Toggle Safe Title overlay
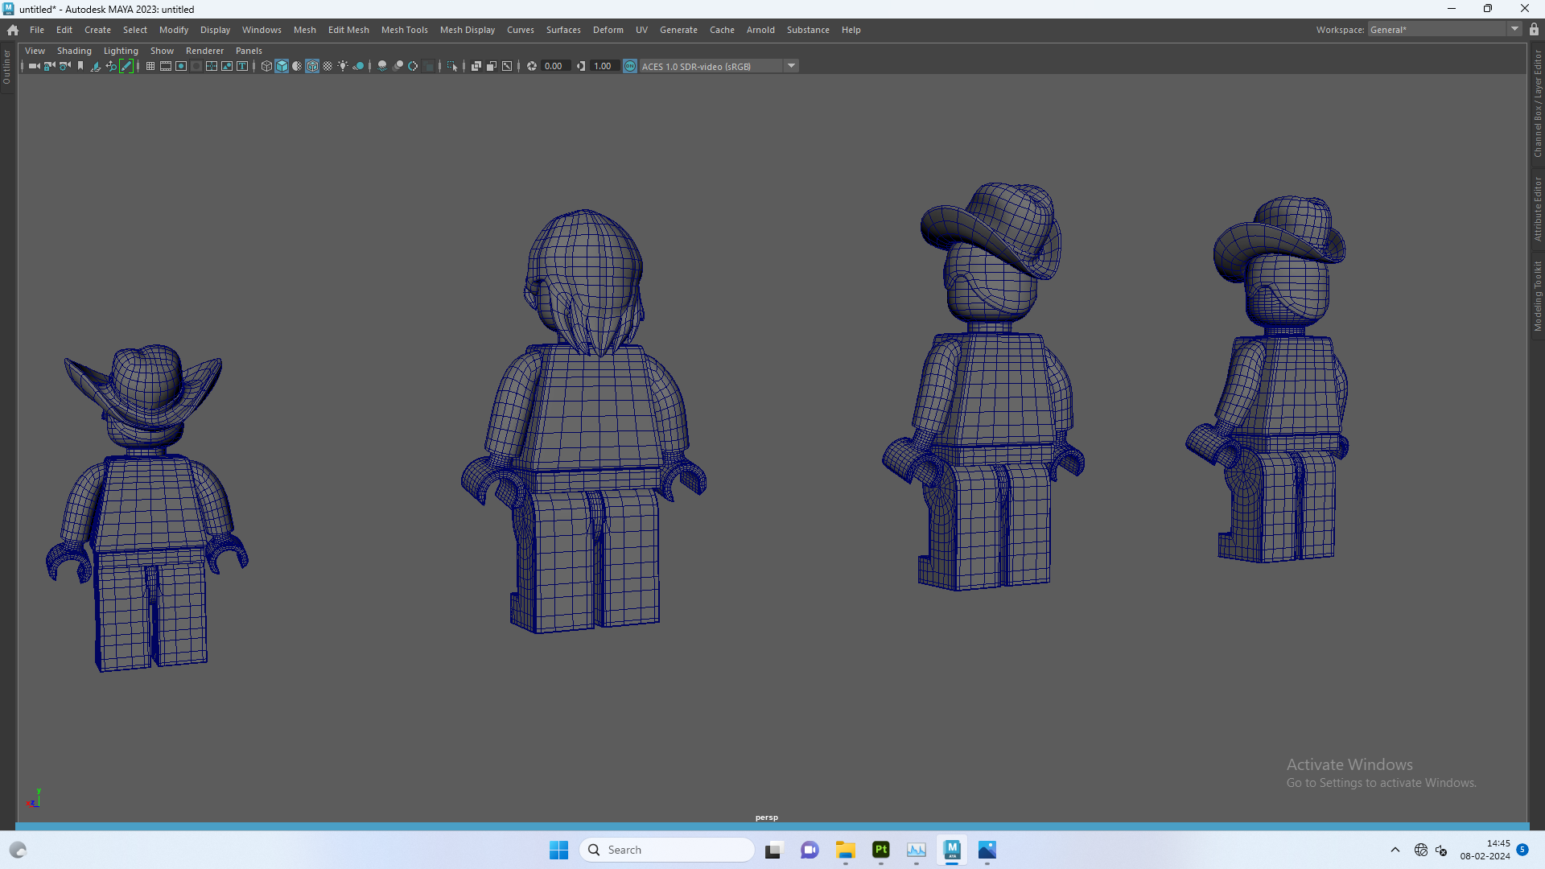Image resolution: width=1545 pixels, height=869 pixels. 242,66
